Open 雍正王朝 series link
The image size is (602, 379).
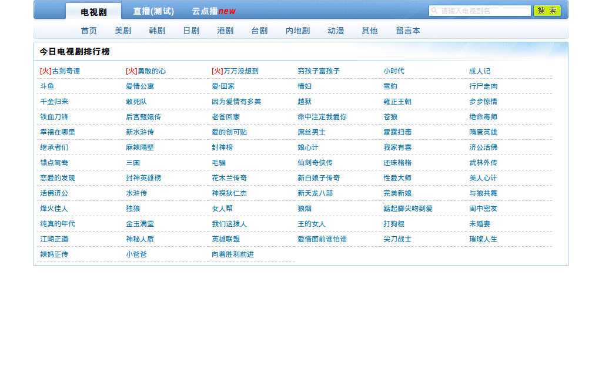click(x=397, y=102)
